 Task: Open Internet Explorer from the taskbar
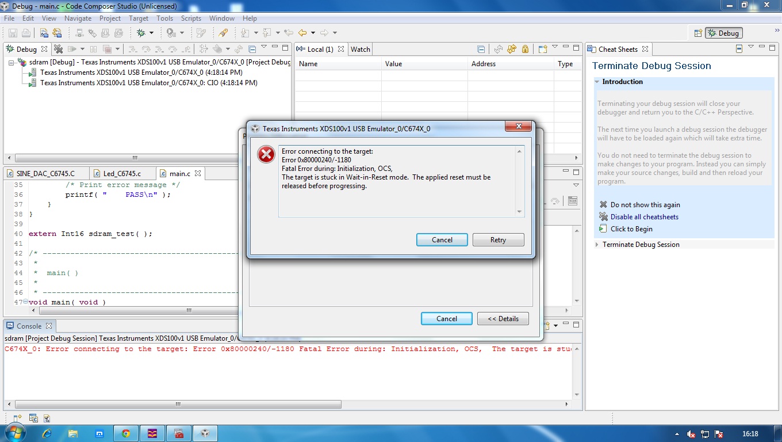pyautogui.click(x=47, y=433)
